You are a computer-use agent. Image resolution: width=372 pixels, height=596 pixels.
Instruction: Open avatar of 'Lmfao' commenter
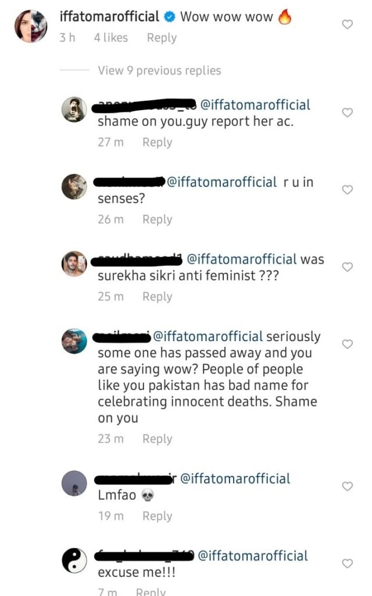(x=74, y=484)
